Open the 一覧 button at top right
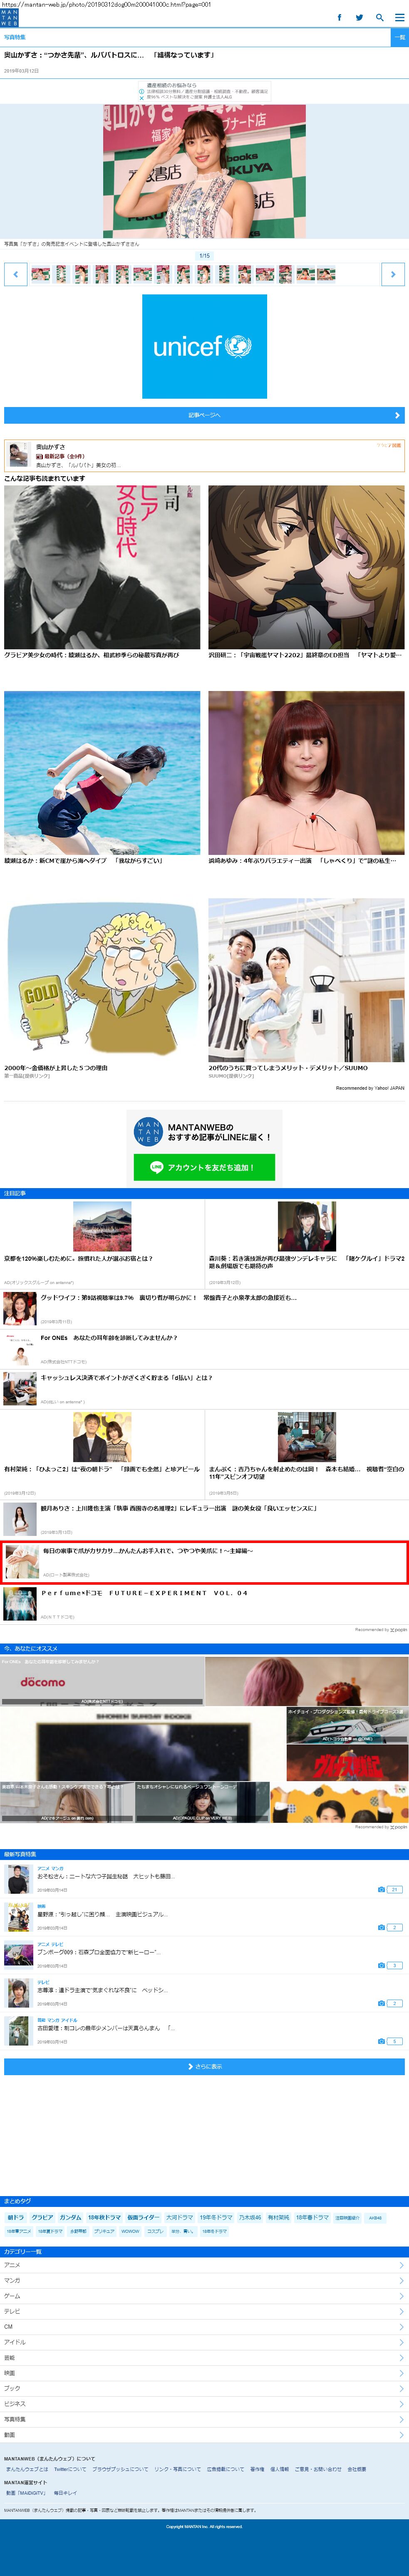The image size is (409, 2576). (399, 37)
